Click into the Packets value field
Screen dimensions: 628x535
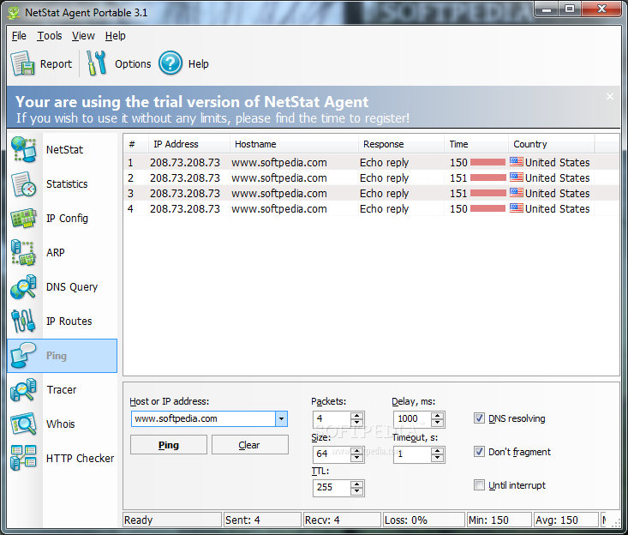point(332,419)
